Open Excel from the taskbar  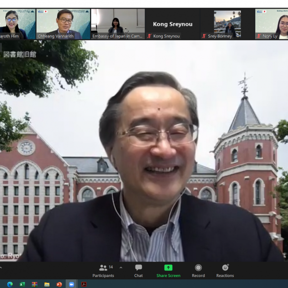(x=22, y=284)
